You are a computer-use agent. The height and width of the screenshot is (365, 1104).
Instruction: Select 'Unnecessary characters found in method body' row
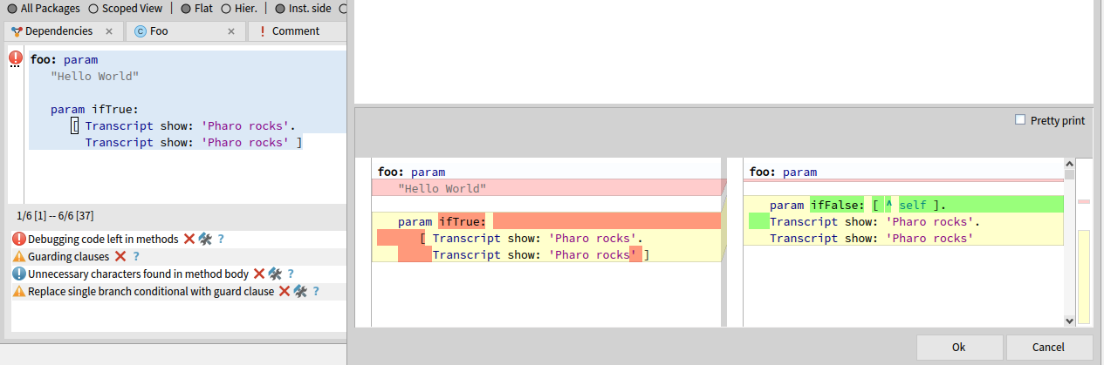tap(178, 274)
